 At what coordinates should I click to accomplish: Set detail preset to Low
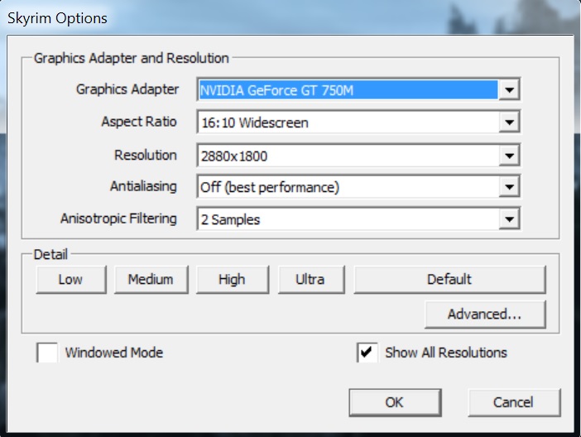coord(71,280)
